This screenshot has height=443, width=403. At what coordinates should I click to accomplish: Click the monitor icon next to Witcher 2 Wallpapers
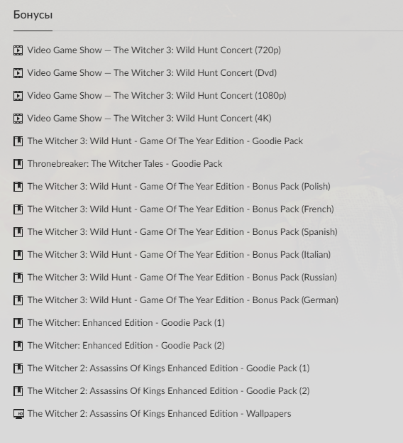[x=18, y=414]
